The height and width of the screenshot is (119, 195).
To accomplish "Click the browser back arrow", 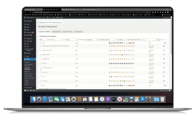I will coord(25,12).
